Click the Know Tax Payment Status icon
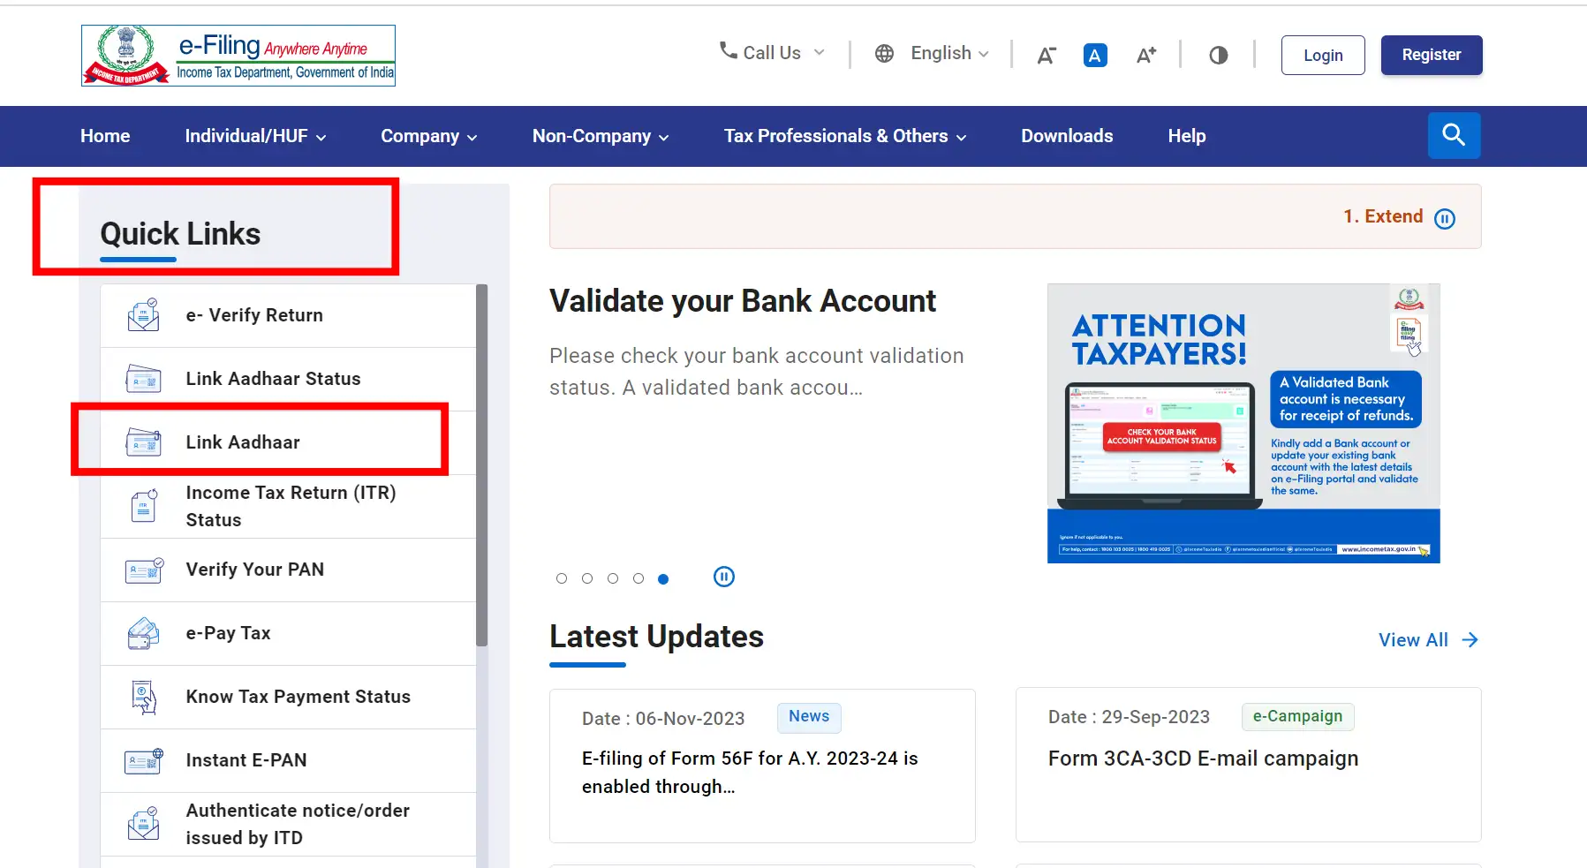Image resolution: width=1587 pixels, height=868 pixels. point(143,697)
